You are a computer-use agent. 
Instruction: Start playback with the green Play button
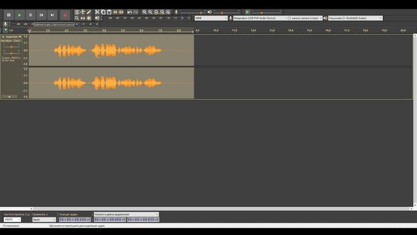20,15
